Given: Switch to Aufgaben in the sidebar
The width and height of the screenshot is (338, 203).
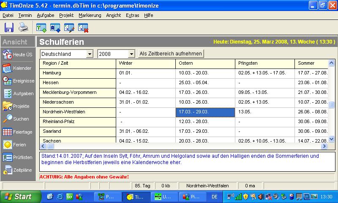Looking at the screenshot, I should click(17, 93).
